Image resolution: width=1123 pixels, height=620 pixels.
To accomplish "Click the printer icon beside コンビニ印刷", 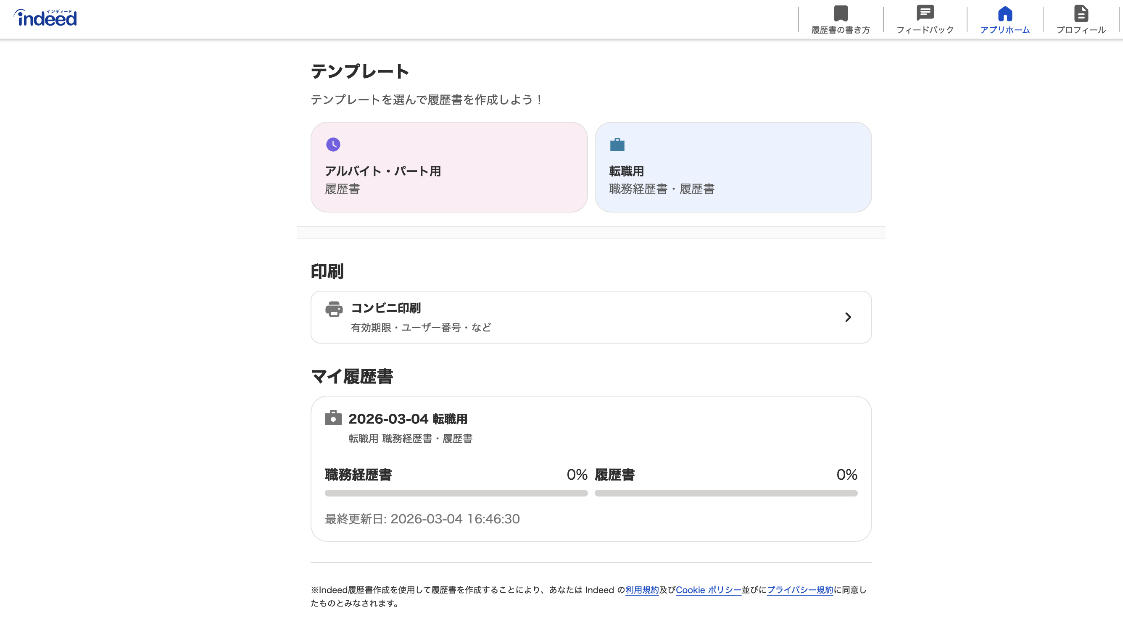I will tap(334, 310).
